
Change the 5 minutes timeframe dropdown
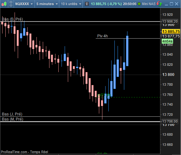(x=47, y=4)
